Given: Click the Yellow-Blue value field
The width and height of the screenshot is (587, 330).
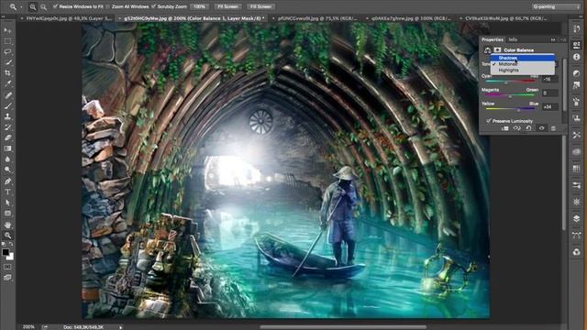Looking at the screenshot, I should [550, 106].
